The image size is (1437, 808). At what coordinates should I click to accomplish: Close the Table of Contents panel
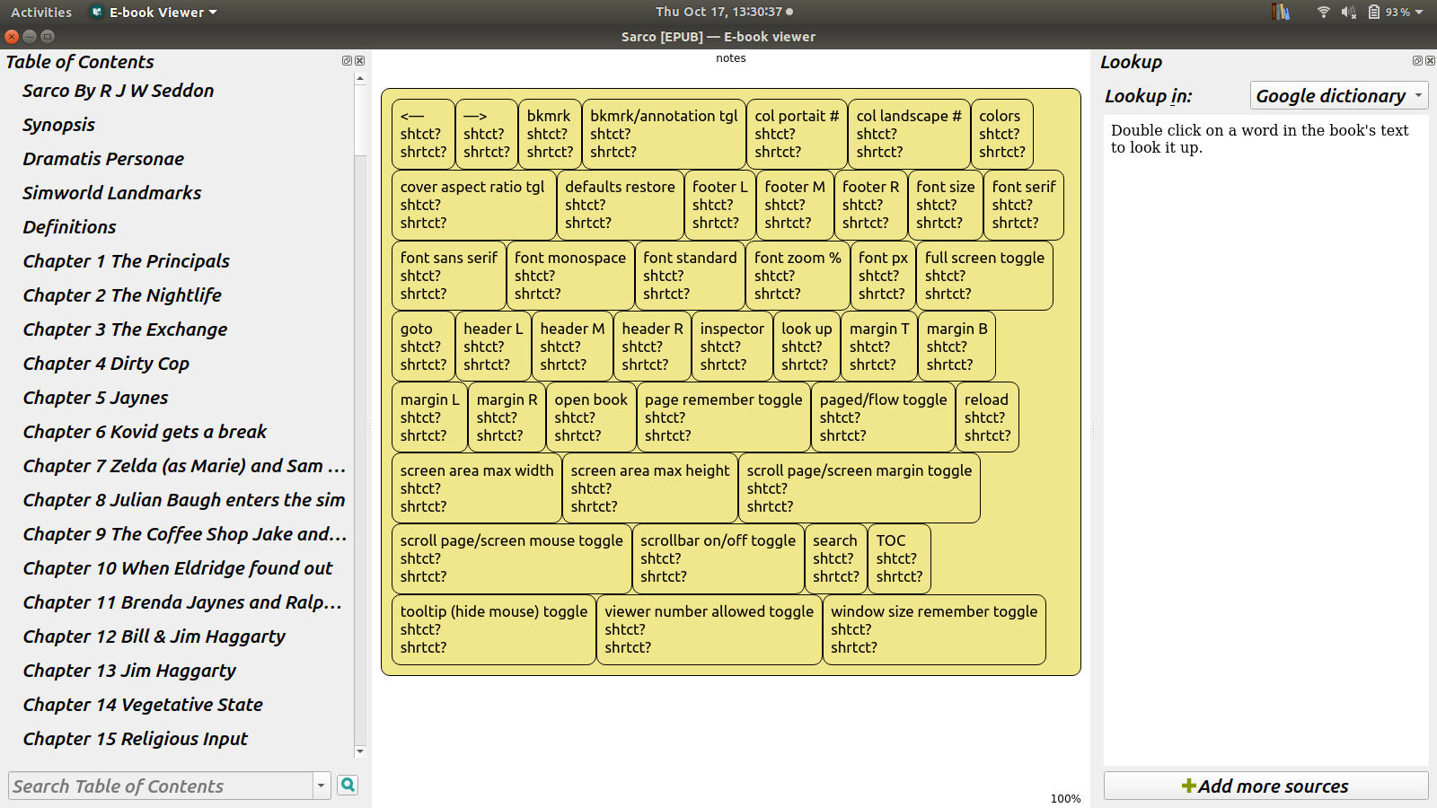coord(360,61)
